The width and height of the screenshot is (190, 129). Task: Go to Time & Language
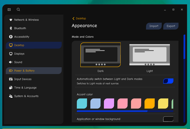pyautogui.click(x=34, y=88)
